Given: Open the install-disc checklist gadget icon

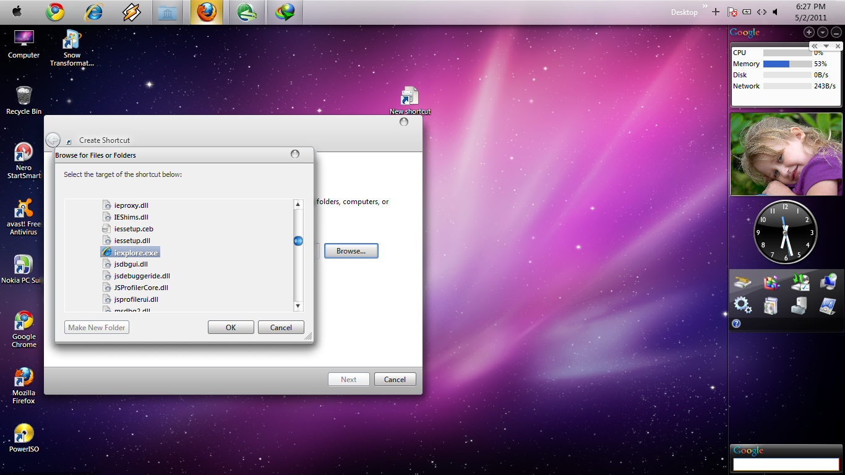Looking at the screenshot, I should coord(800,283).
